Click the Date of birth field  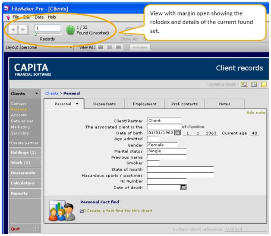pos(161,133)
